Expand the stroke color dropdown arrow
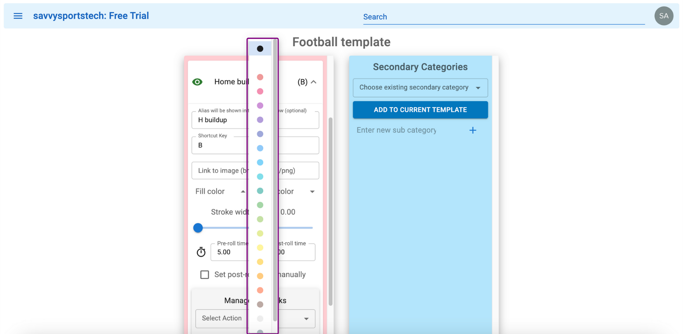The image size is (683, 334). 312,192
